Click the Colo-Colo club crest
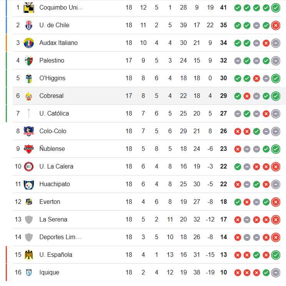 (x=29, y=131)
